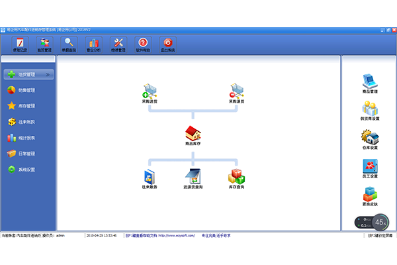Open the magnifier document query toolbar icon
The height and width of the screenshot is (265, 397).
pyautogui.click(x=69, y=45)
